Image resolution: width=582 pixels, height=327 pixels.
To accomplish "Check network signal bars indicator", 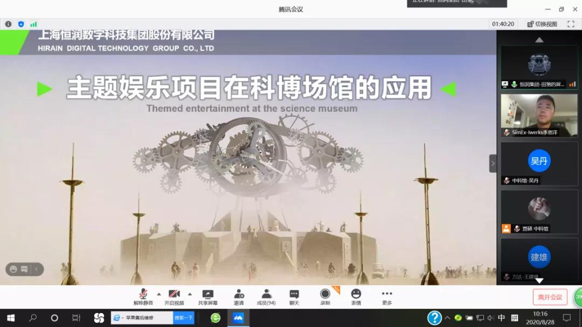I will pos(33,24).
